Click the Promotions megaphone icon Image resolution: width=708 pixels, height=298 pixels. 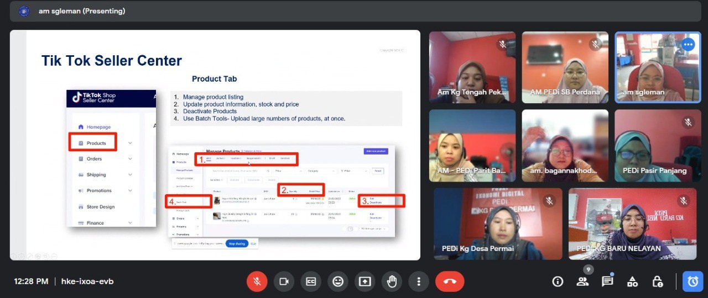click(81, 191)
